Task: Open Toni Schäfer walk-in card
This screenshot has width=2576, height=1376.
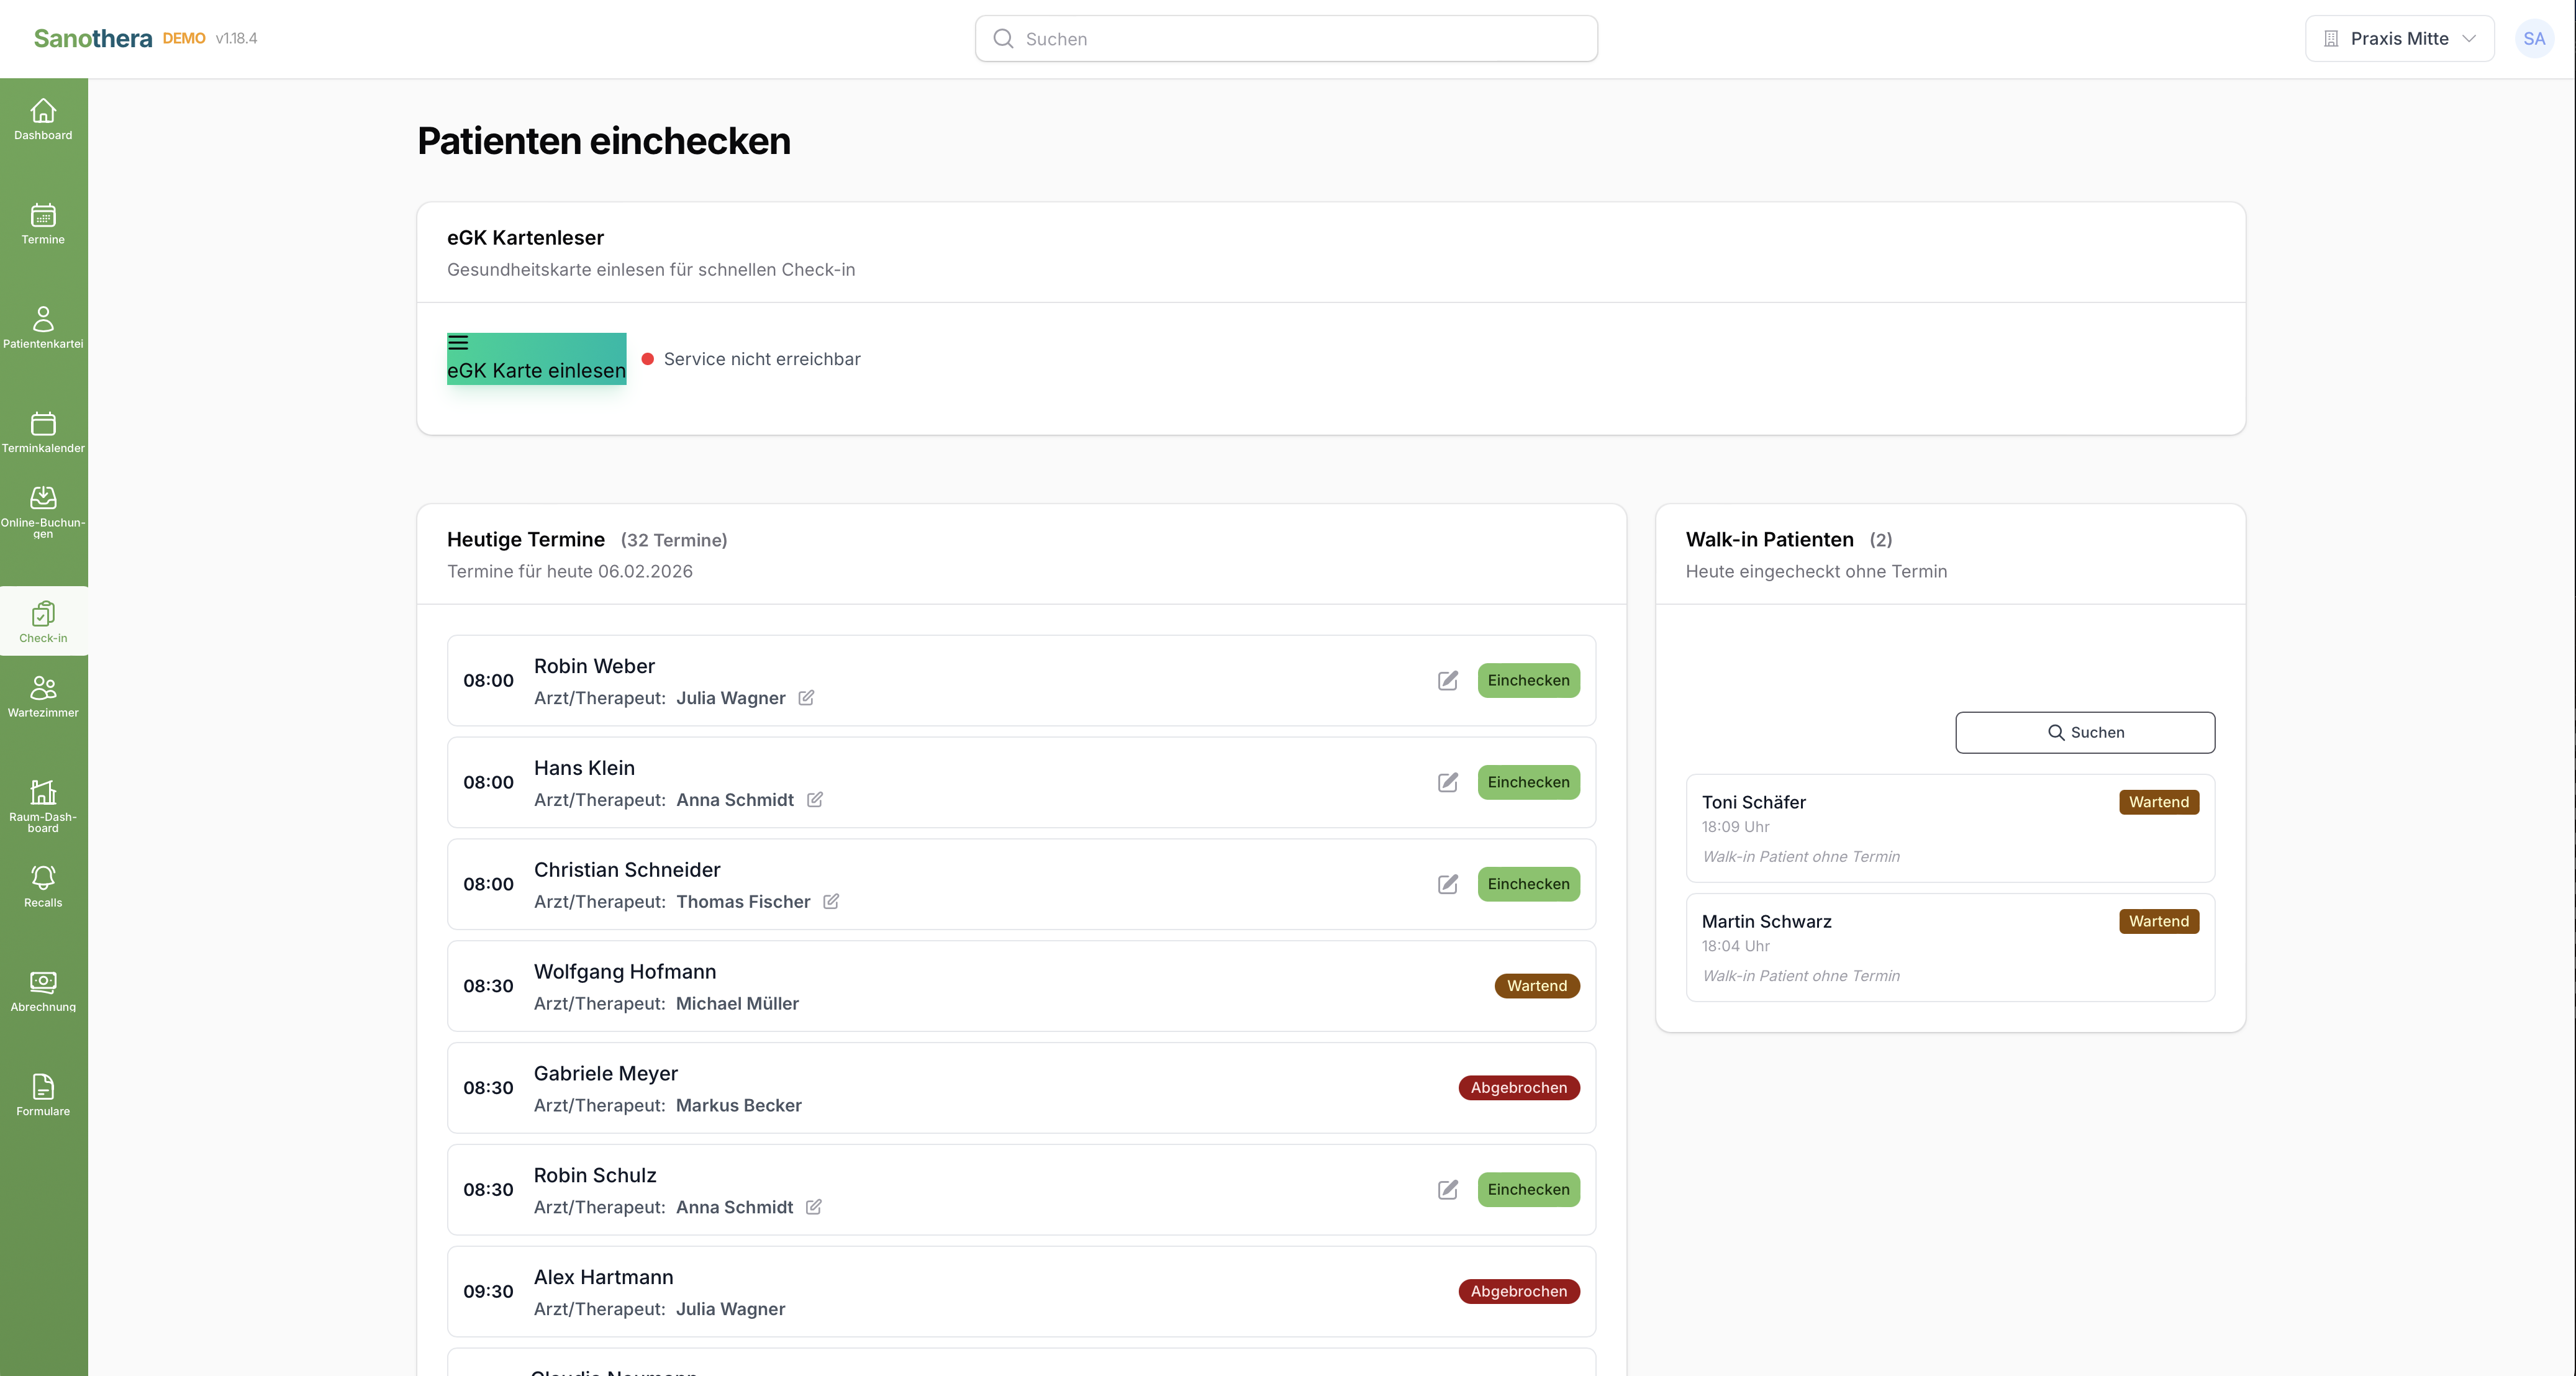Action: click(1950, 828)
